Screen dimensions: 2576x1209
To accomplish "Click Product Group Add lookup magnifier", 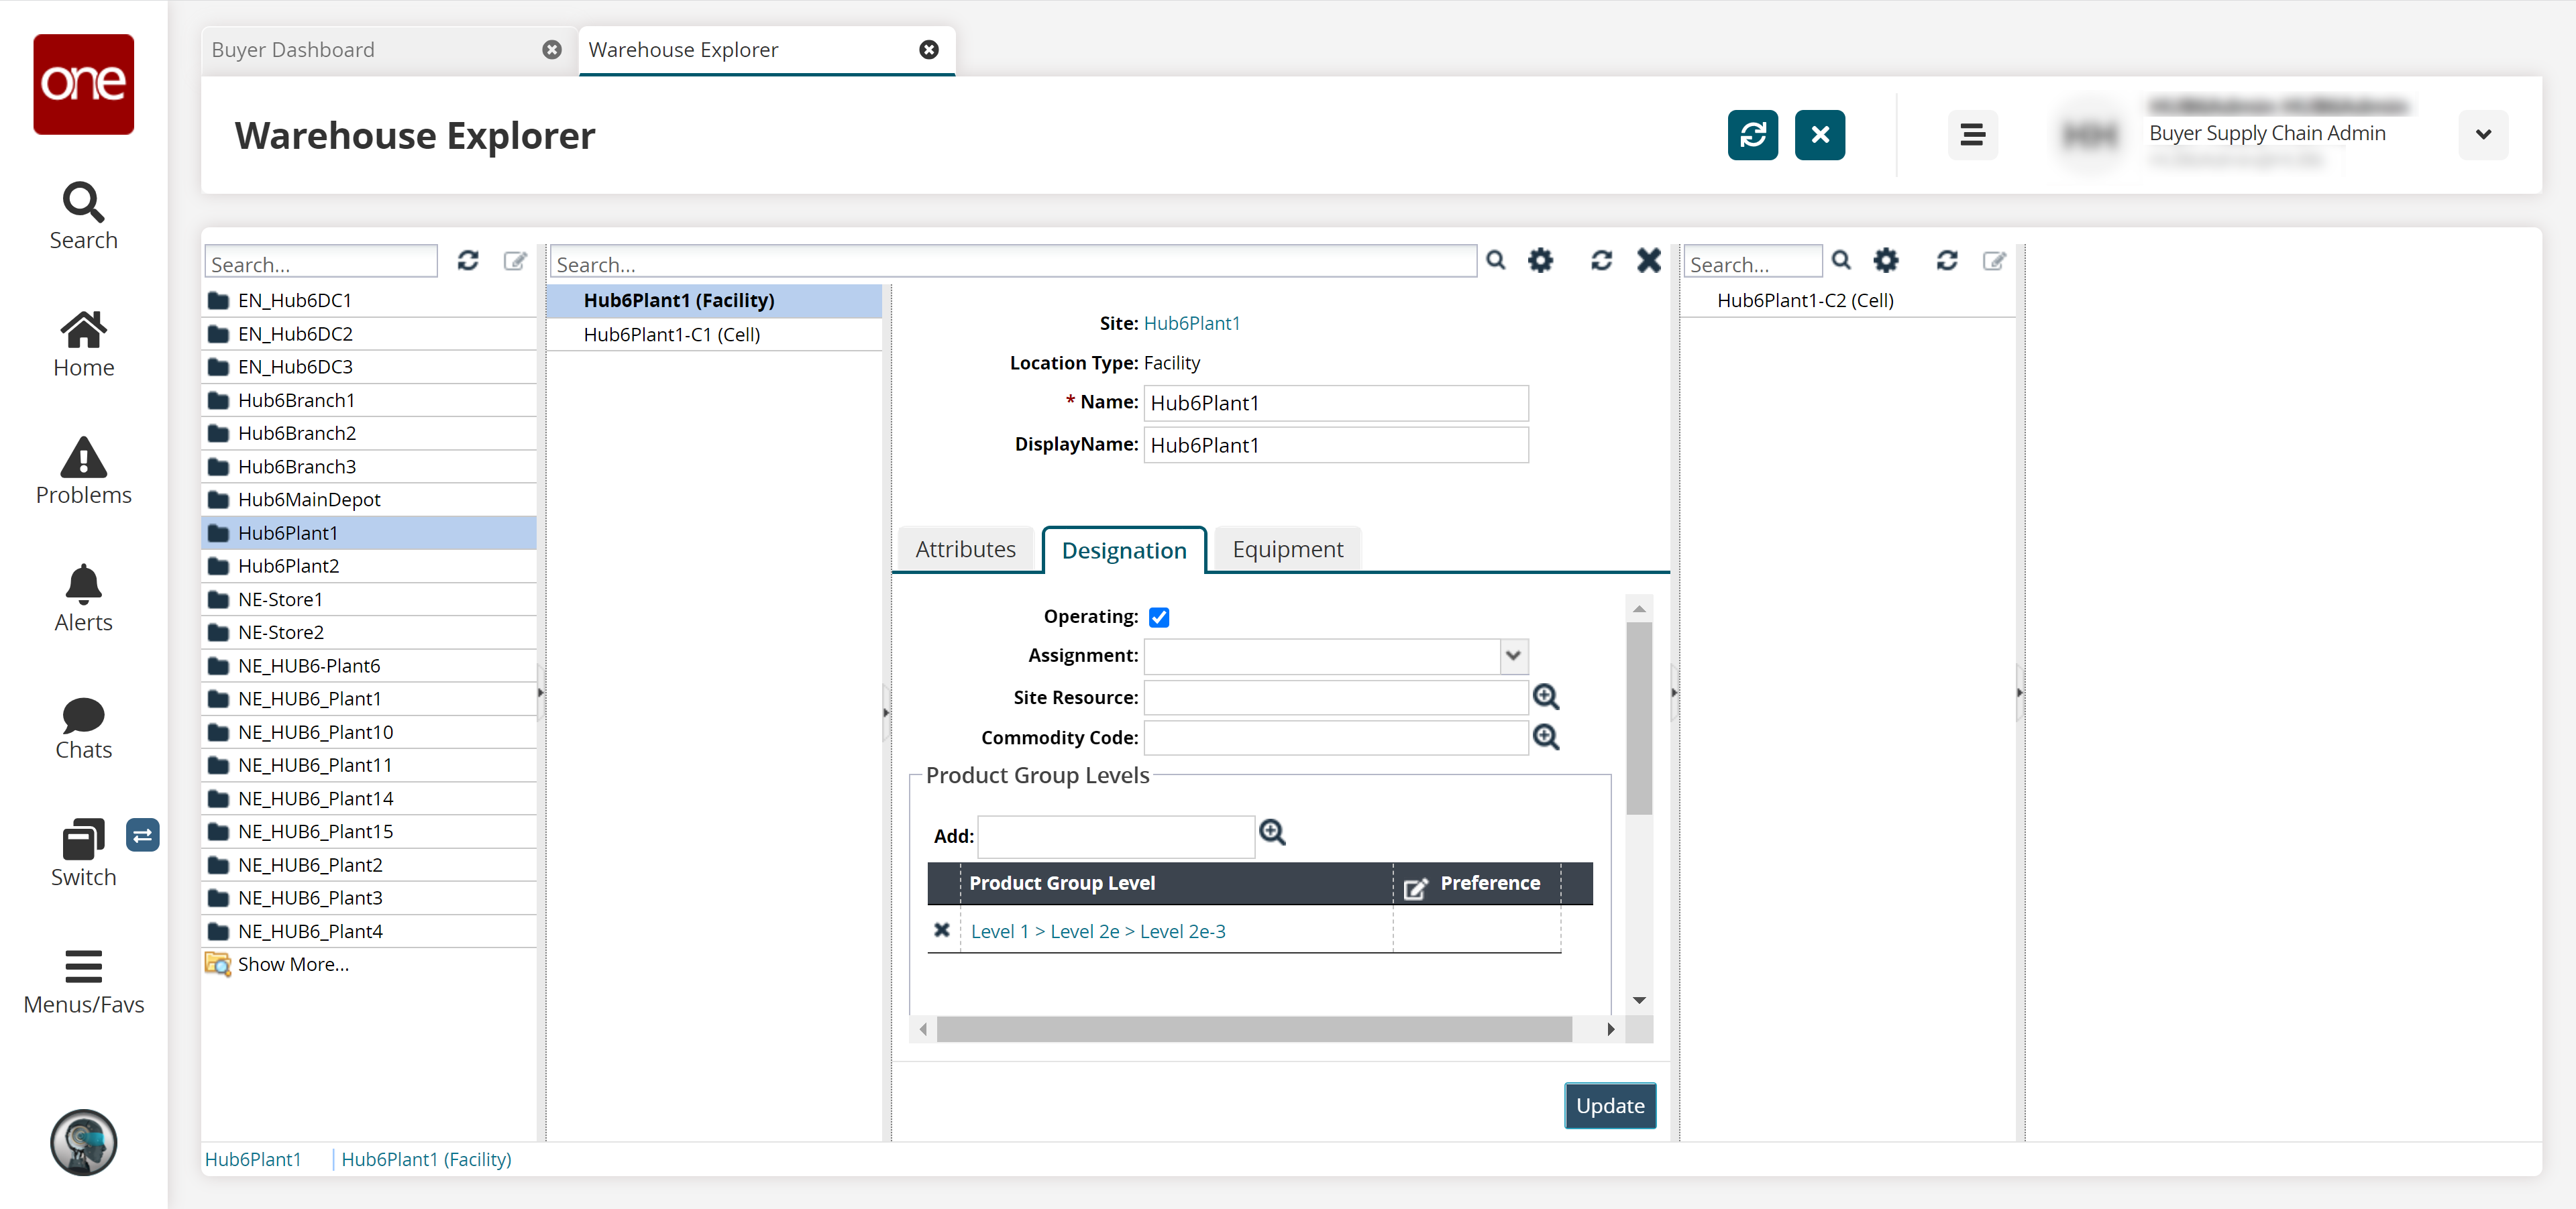I will click(1272, 832).
